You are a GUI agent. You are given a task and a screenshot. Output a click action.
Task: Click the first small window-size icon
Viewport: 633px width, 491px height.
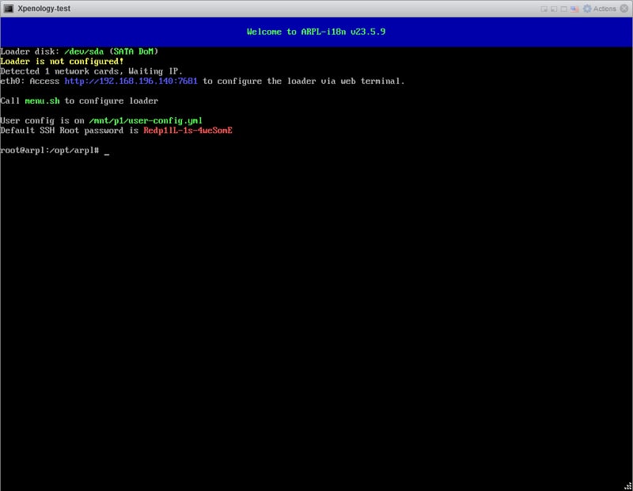coord(544,9)
